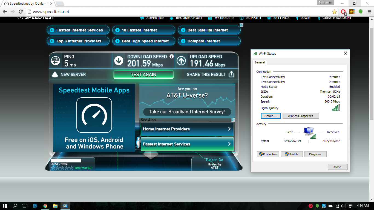Click NEW SERVER text
The image size is (374, 210).
click(73, 74)
